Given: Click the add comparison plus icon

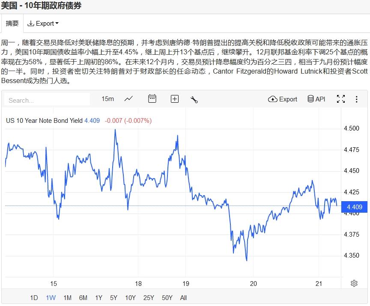Looking at the screenshot, I should [175, 99].
